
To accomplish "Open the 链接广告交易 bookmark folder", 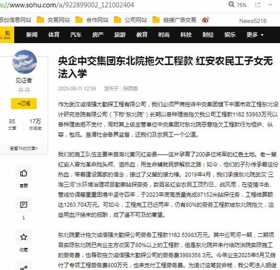I will (x=174, y=20).
